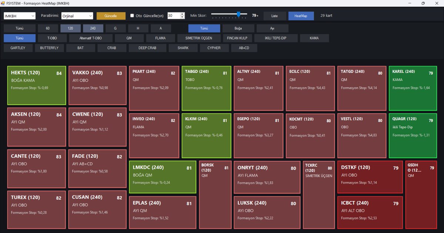Image resolution: width=444 pixels, height=233 pixels.
Task: Open the TUREX (120) card
Action: [37, 210]
